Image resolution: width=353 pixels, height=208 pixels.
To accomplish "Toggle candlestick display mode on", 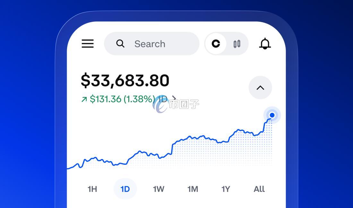I will click(x=237, y=44).
